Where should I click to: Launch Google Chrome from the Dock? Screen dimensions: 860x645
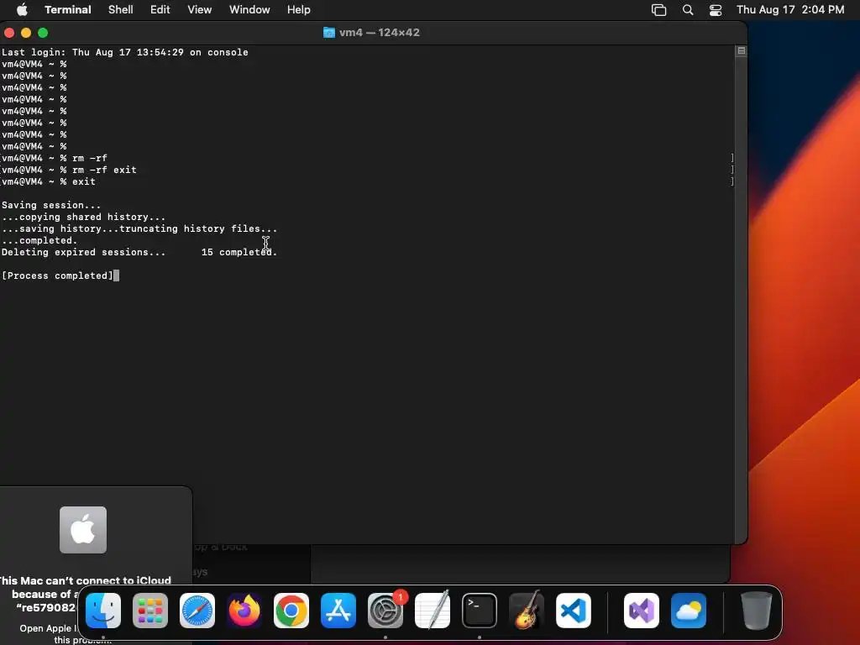coord(291,611)
